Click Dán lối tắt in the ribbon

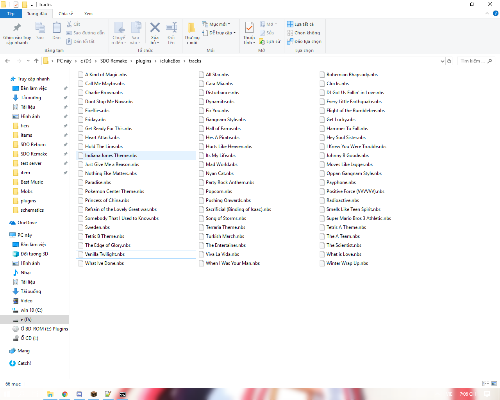pos(80,41)
